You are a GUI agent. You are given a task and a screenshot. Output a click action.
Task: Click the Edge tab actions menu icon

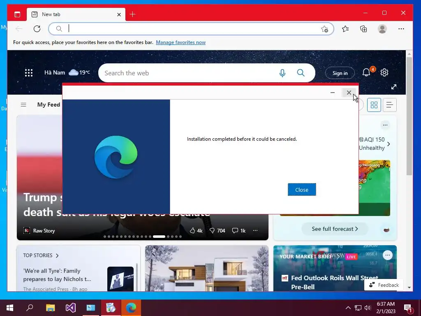click(17, 14)
